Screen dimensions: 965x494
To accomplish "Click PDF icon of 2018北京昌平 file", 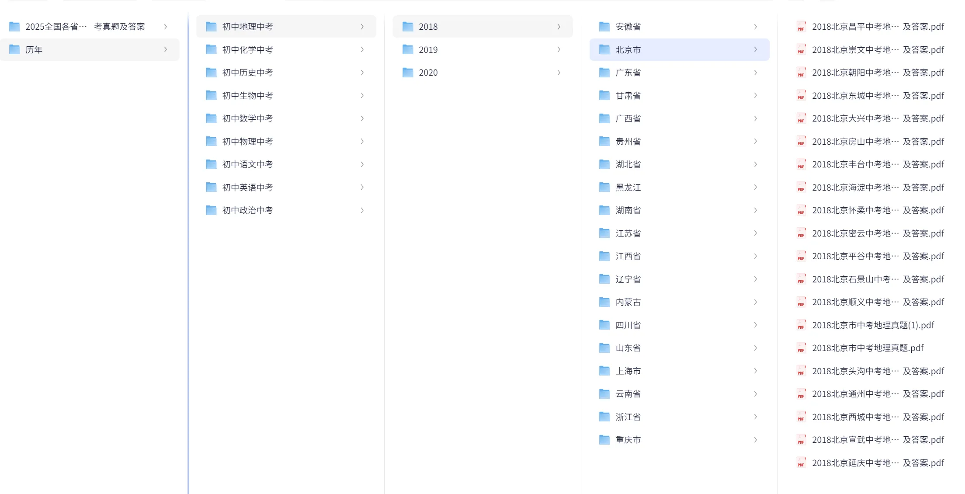I will click(x=801, y=27).
